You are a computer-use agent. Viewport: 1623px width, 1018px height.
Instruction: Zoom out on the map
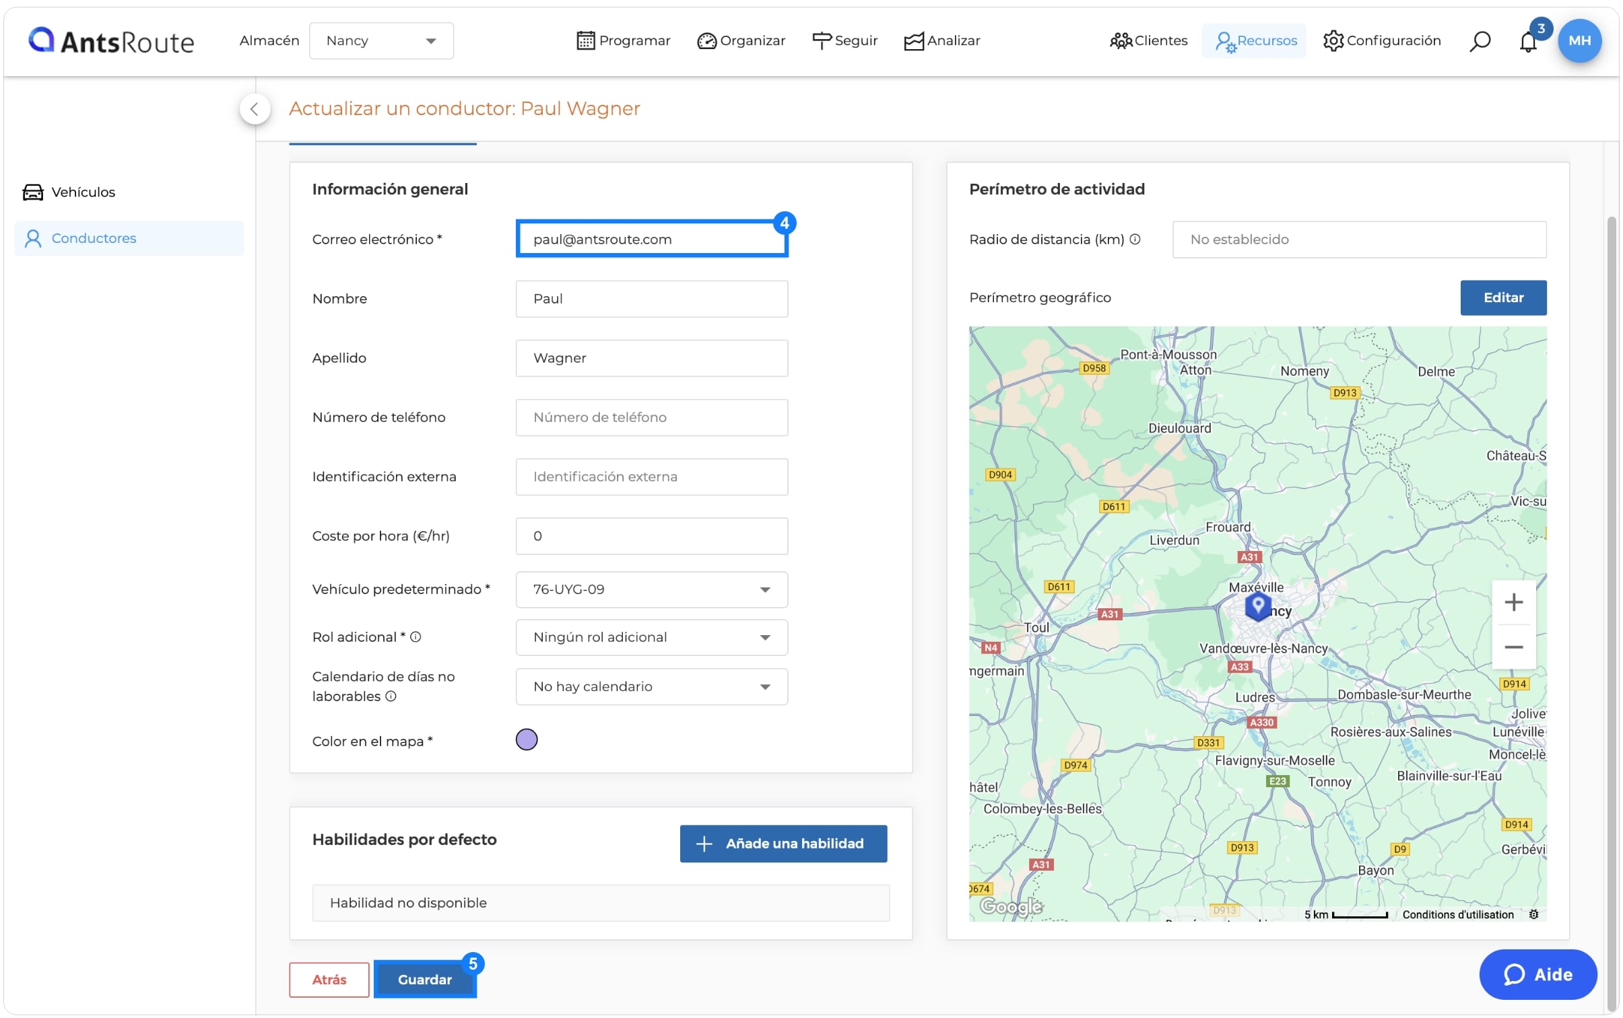[1513, 647]
